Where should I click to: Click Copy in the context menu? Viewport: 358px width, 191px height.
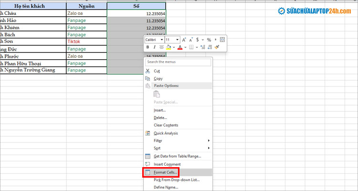(x=158, y=78)
